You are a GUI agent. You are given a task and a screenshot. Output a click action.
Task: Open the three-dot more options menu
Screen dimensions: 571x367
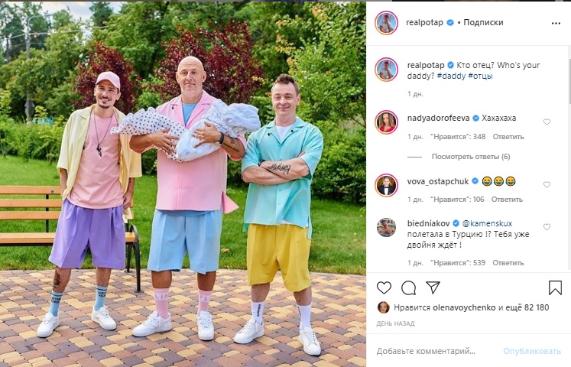[x=556, y=23]
